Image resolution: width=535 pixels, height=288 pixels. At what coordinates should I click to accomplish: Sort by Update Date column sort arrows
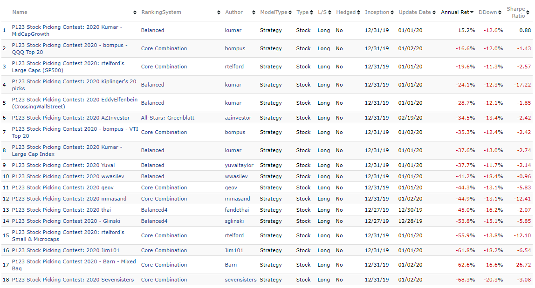[434, 12]
